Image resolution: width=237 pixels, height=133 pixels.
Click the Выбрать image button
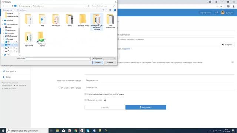[227, 45]
